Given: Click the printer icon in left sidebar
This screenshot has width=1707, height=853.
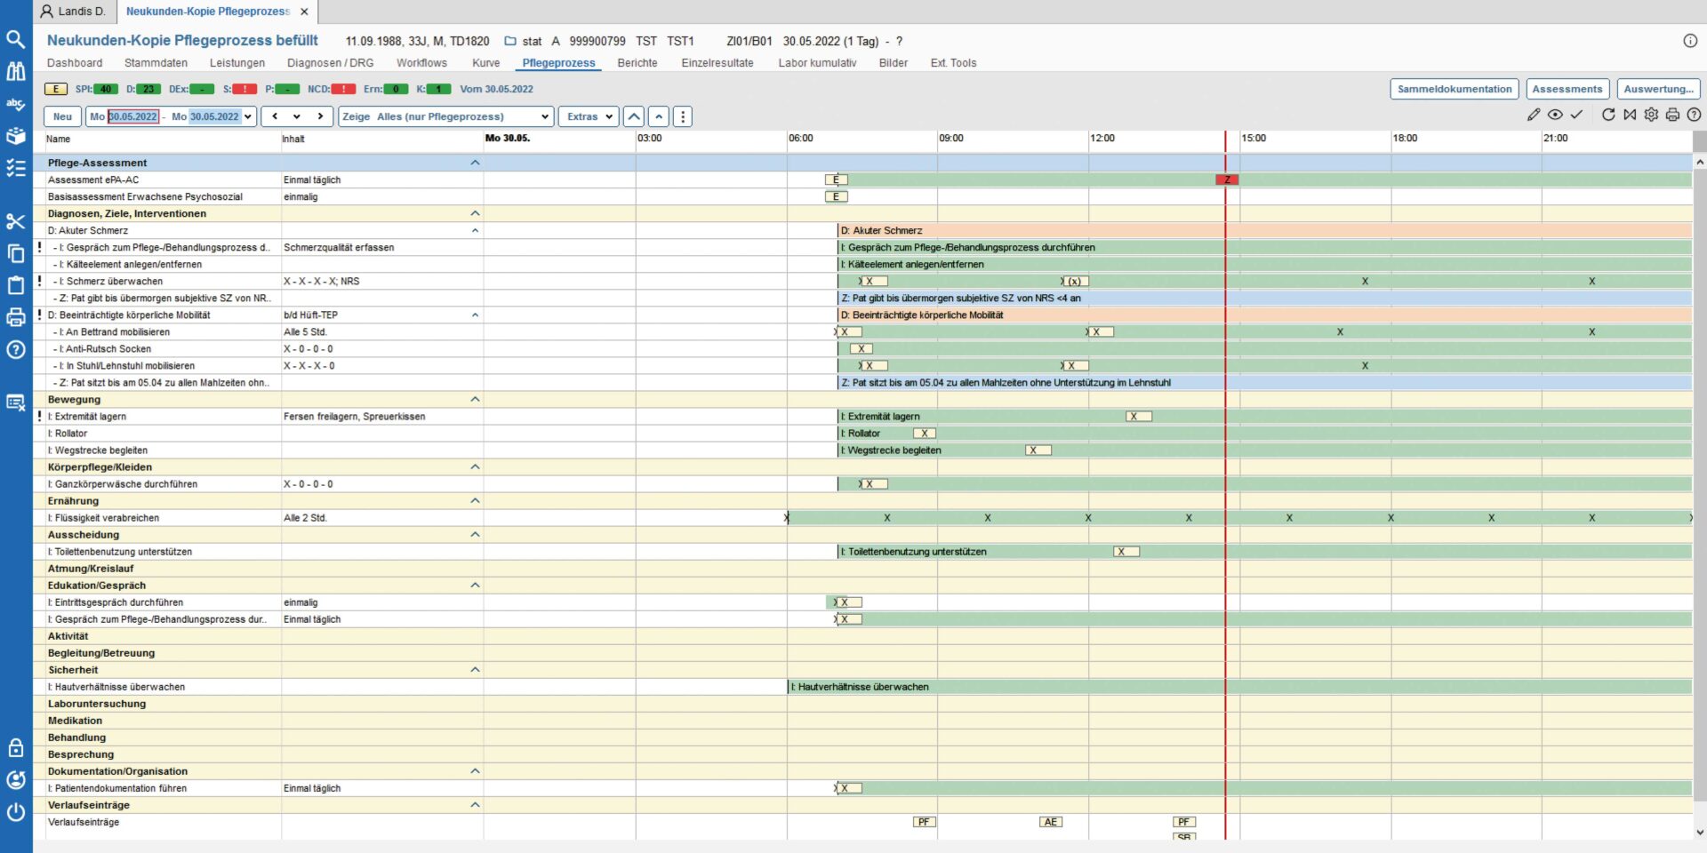Looking at the screenshot, I should pos(15,317).
